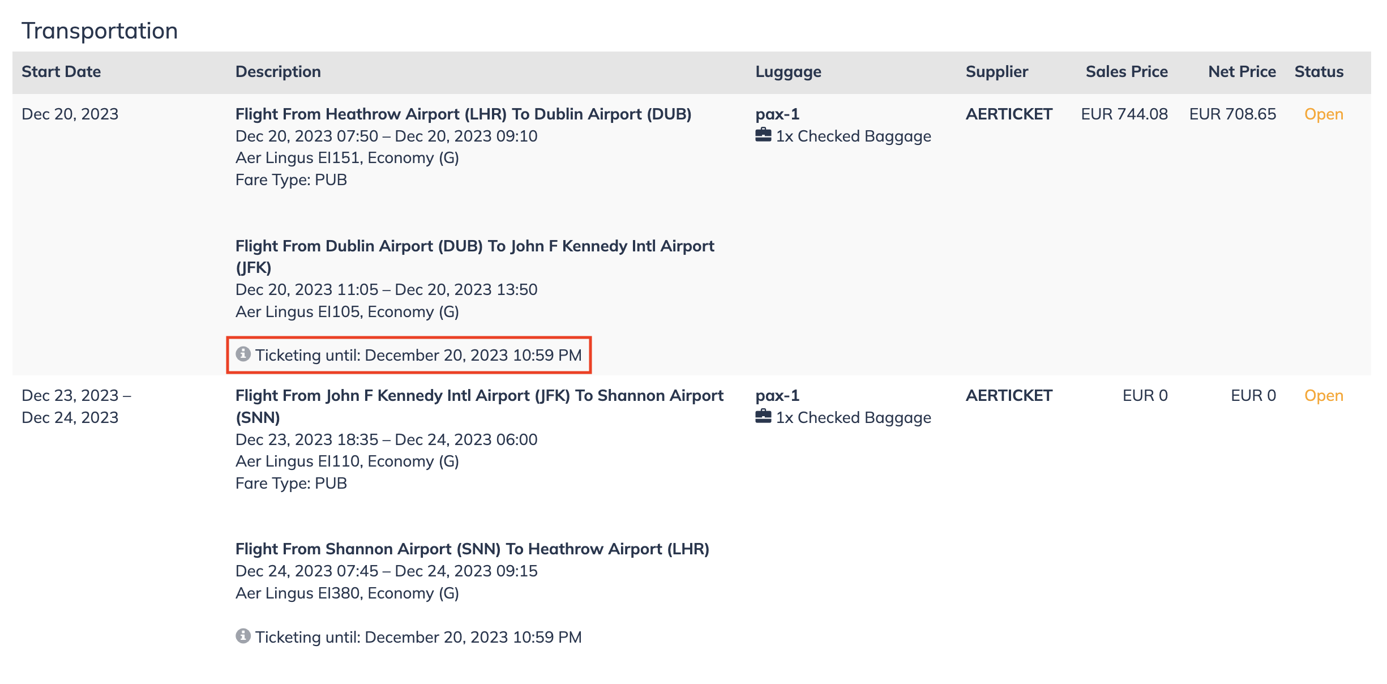Open the Dublin to John F Kennedy flight title
This screenshot has width=1387, height=684.
(x=475, y=256)
